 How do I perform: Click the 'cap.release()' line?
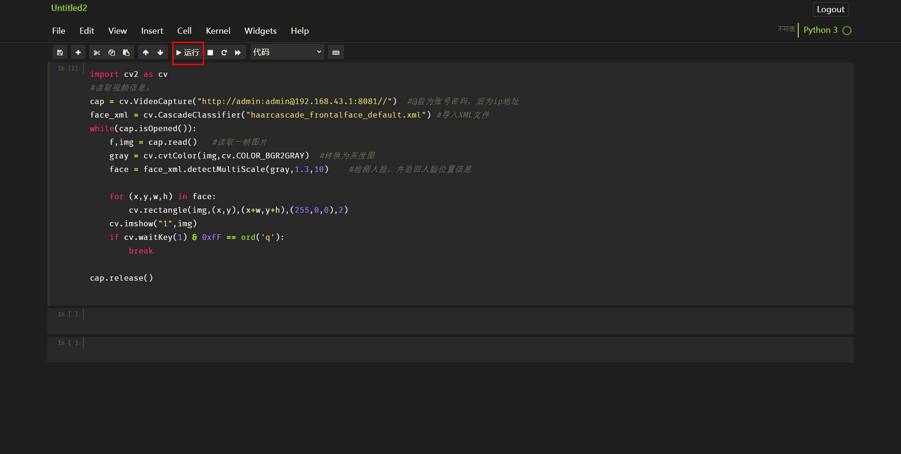coord(122,278)
